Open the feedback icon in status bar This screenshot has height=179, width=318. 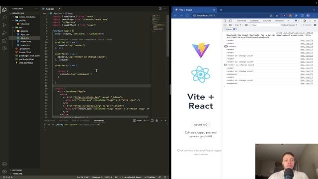point(160,177)
